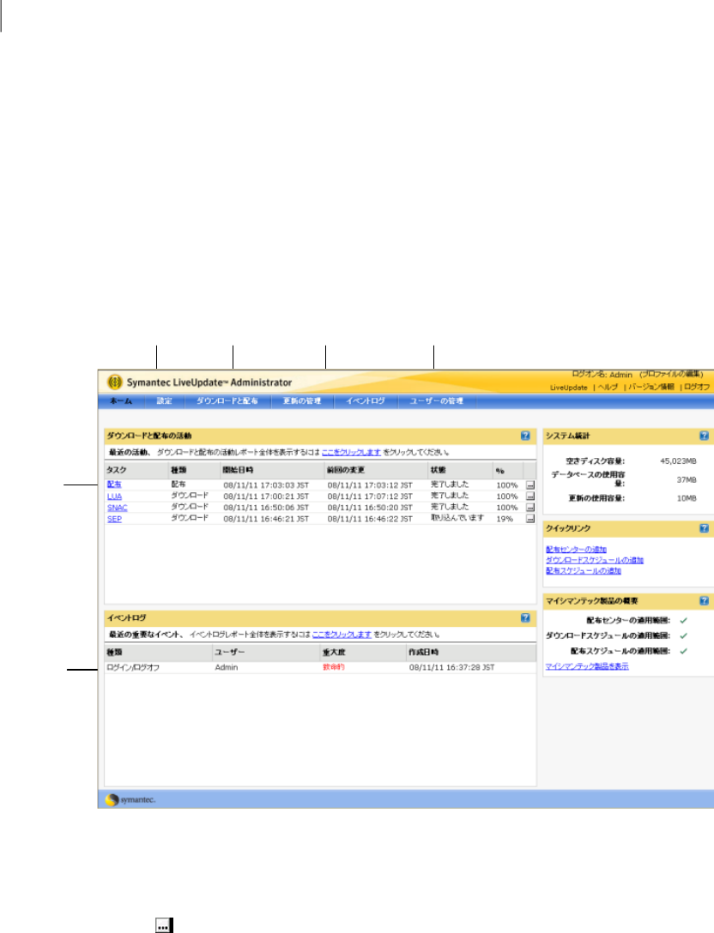The image size is (714, 933).
Task: Click the 45,023MB free disk value
Action: 678,461
